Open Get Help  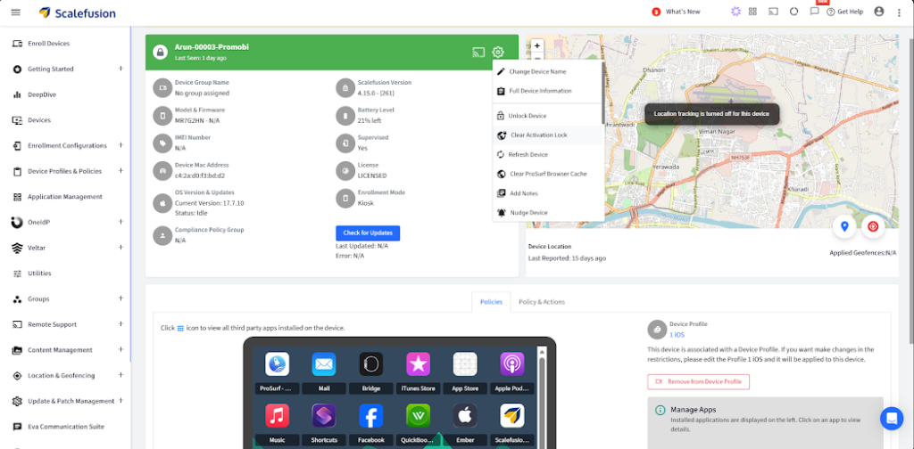(844, 12)
